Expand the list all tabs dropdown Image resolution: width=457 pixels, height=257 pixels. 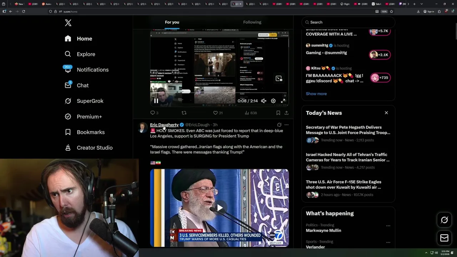coord(422,4)
